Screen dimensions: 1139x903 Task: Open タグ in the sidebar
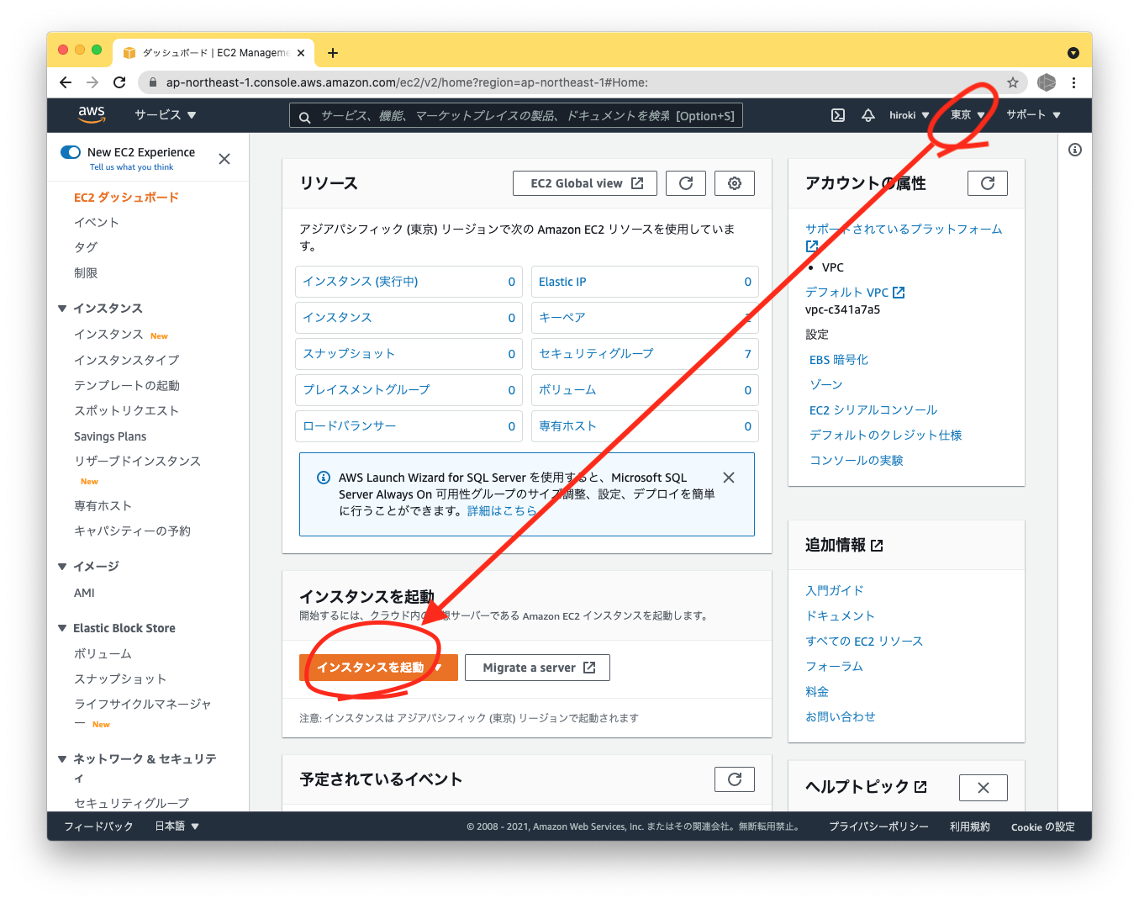tap(86, 248)
